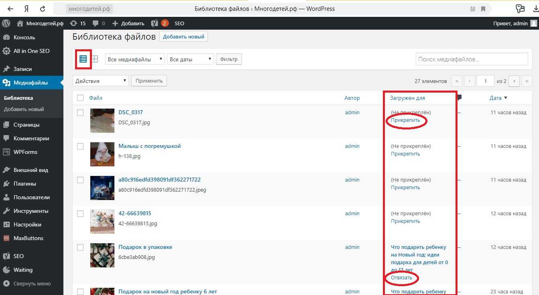Screen dimensions: 539x295
Task: Reload page with browser refresh icon
Action: coord(43,8)
